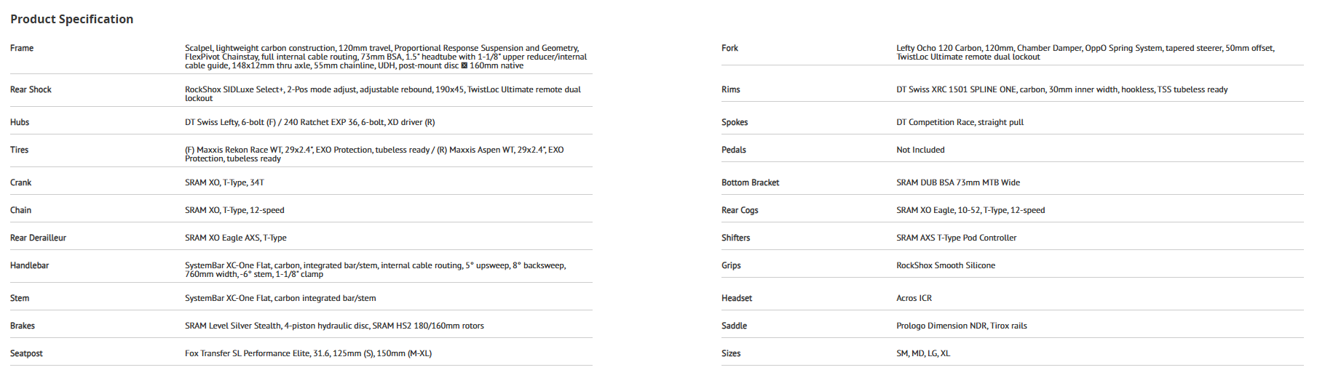The image size is (1317, 386).
Task: Click the Rear Shock label
Action: click(31, 89)
